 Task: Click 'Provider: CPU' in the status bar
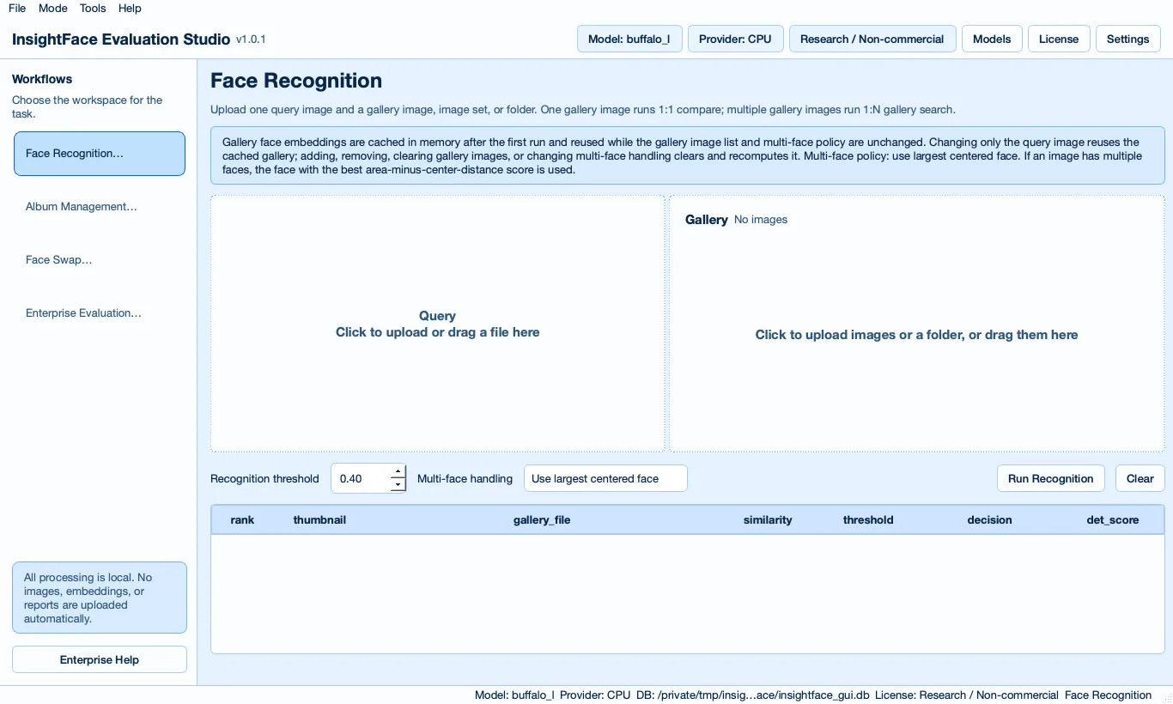tap(595, 695)
